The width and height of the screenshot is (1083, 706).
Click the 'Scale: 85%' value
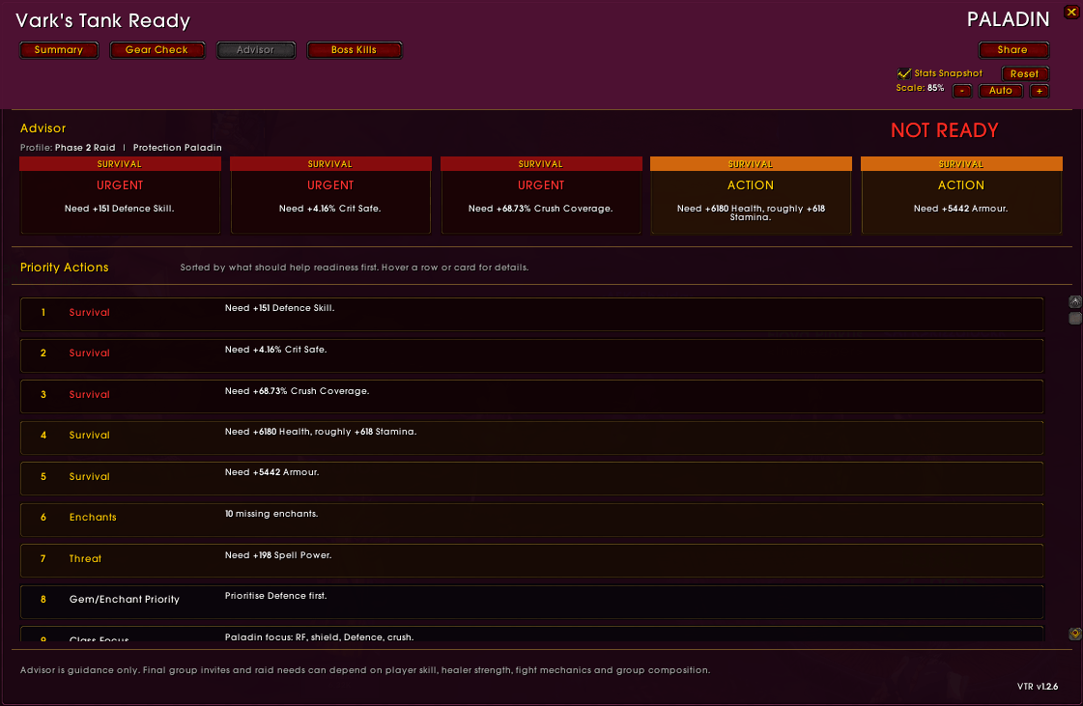pyautogui.click(x=920, y=89)
